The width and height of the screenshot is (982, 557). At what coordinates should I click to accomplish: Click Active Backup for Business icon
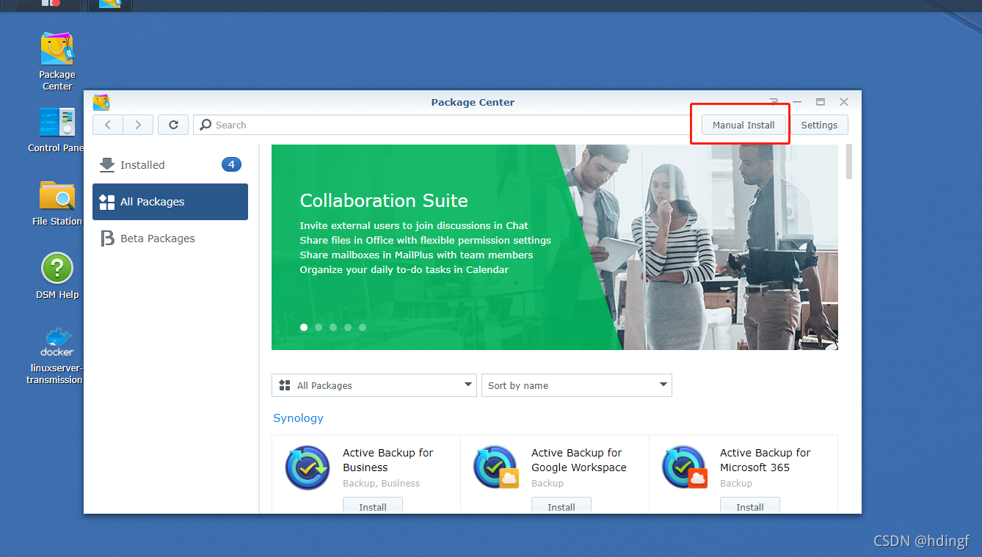308,467
